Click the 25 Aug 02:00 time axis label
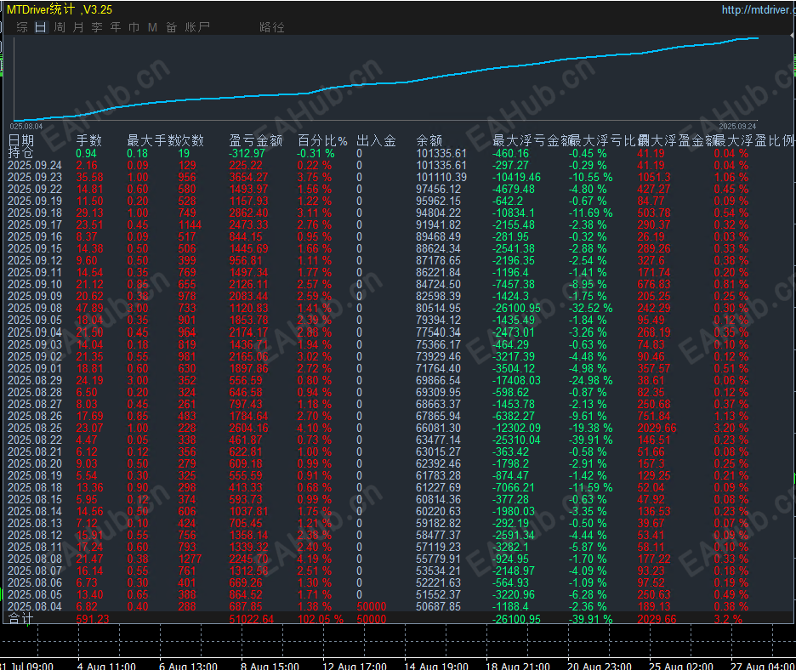The image size is (796, 670). tap(680, 666)
